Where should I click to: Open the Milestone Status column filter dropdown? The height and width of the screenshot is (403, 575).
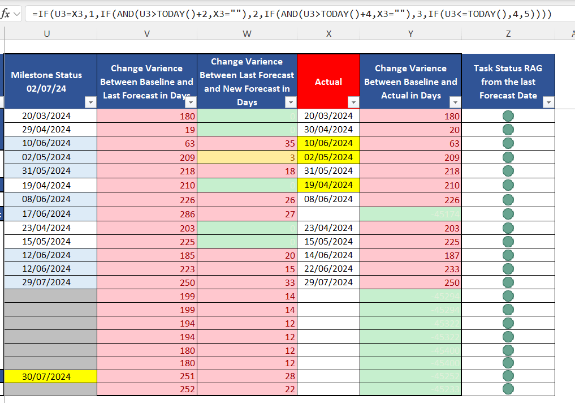pyautogui.click(x=90, y=102)
